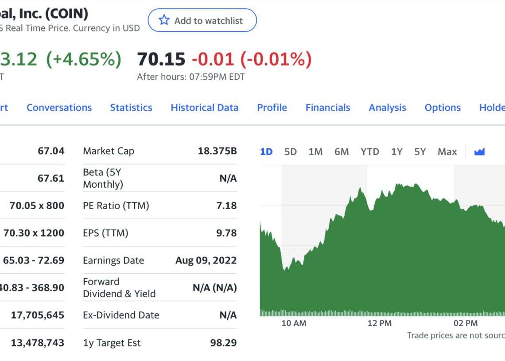Open the Statistics tab
The height and width of the screenshot is (361, 505).
click(x=131, y=108)
